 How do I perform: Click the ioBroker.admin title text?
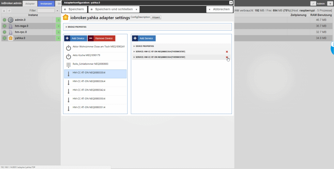(11, 3)
